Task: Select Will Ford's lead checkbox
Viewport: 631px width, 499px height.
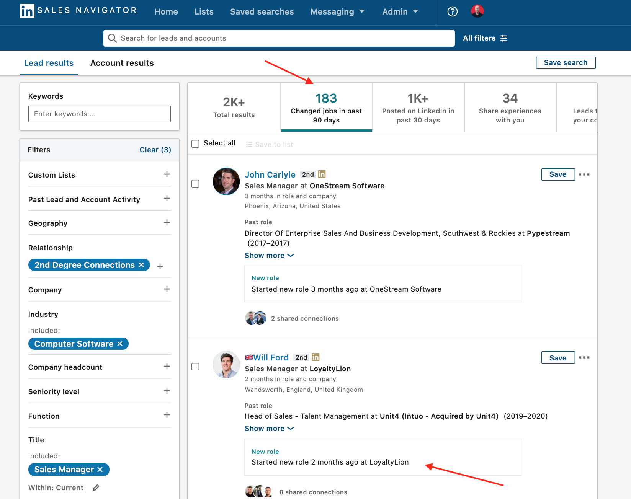Action: (x=195, y=367)
